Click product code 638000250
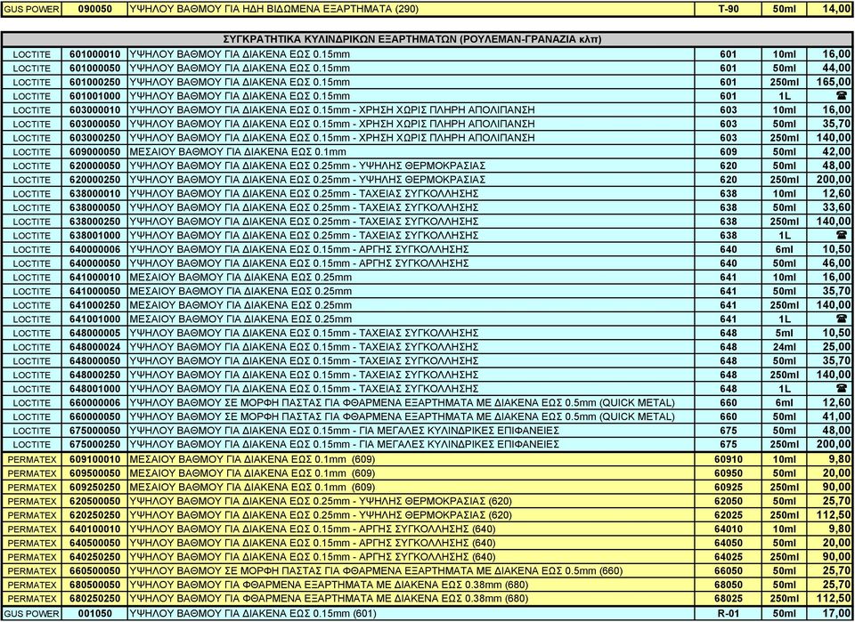The image size is (855, 622). [95, 222]
